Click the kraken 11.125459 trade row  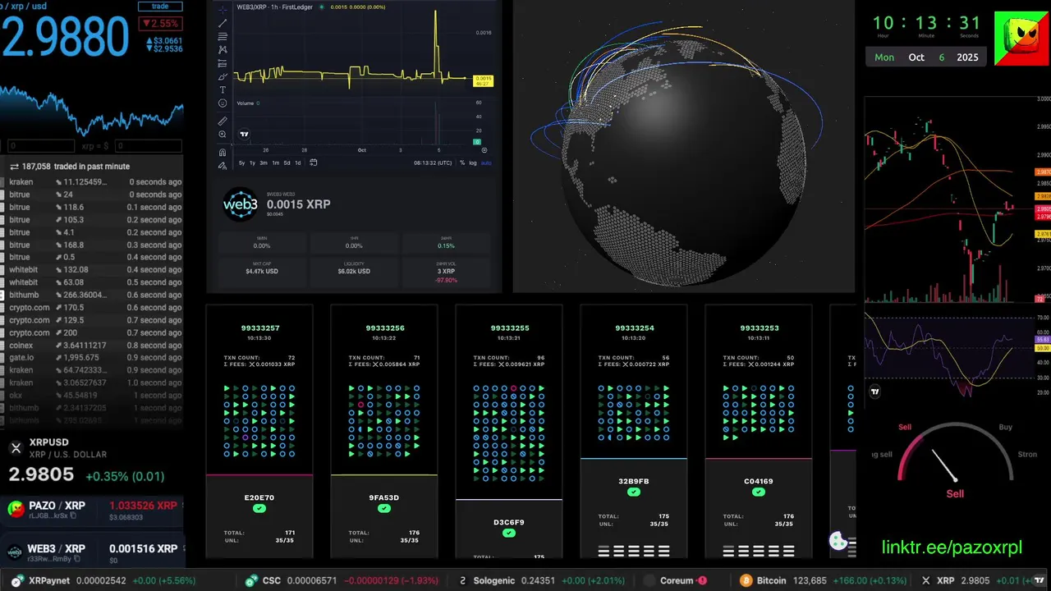point(91,182)
